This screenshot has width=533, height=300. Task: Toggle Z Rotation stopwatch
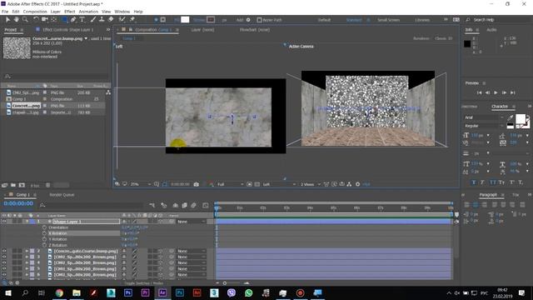tap(44, 245)
